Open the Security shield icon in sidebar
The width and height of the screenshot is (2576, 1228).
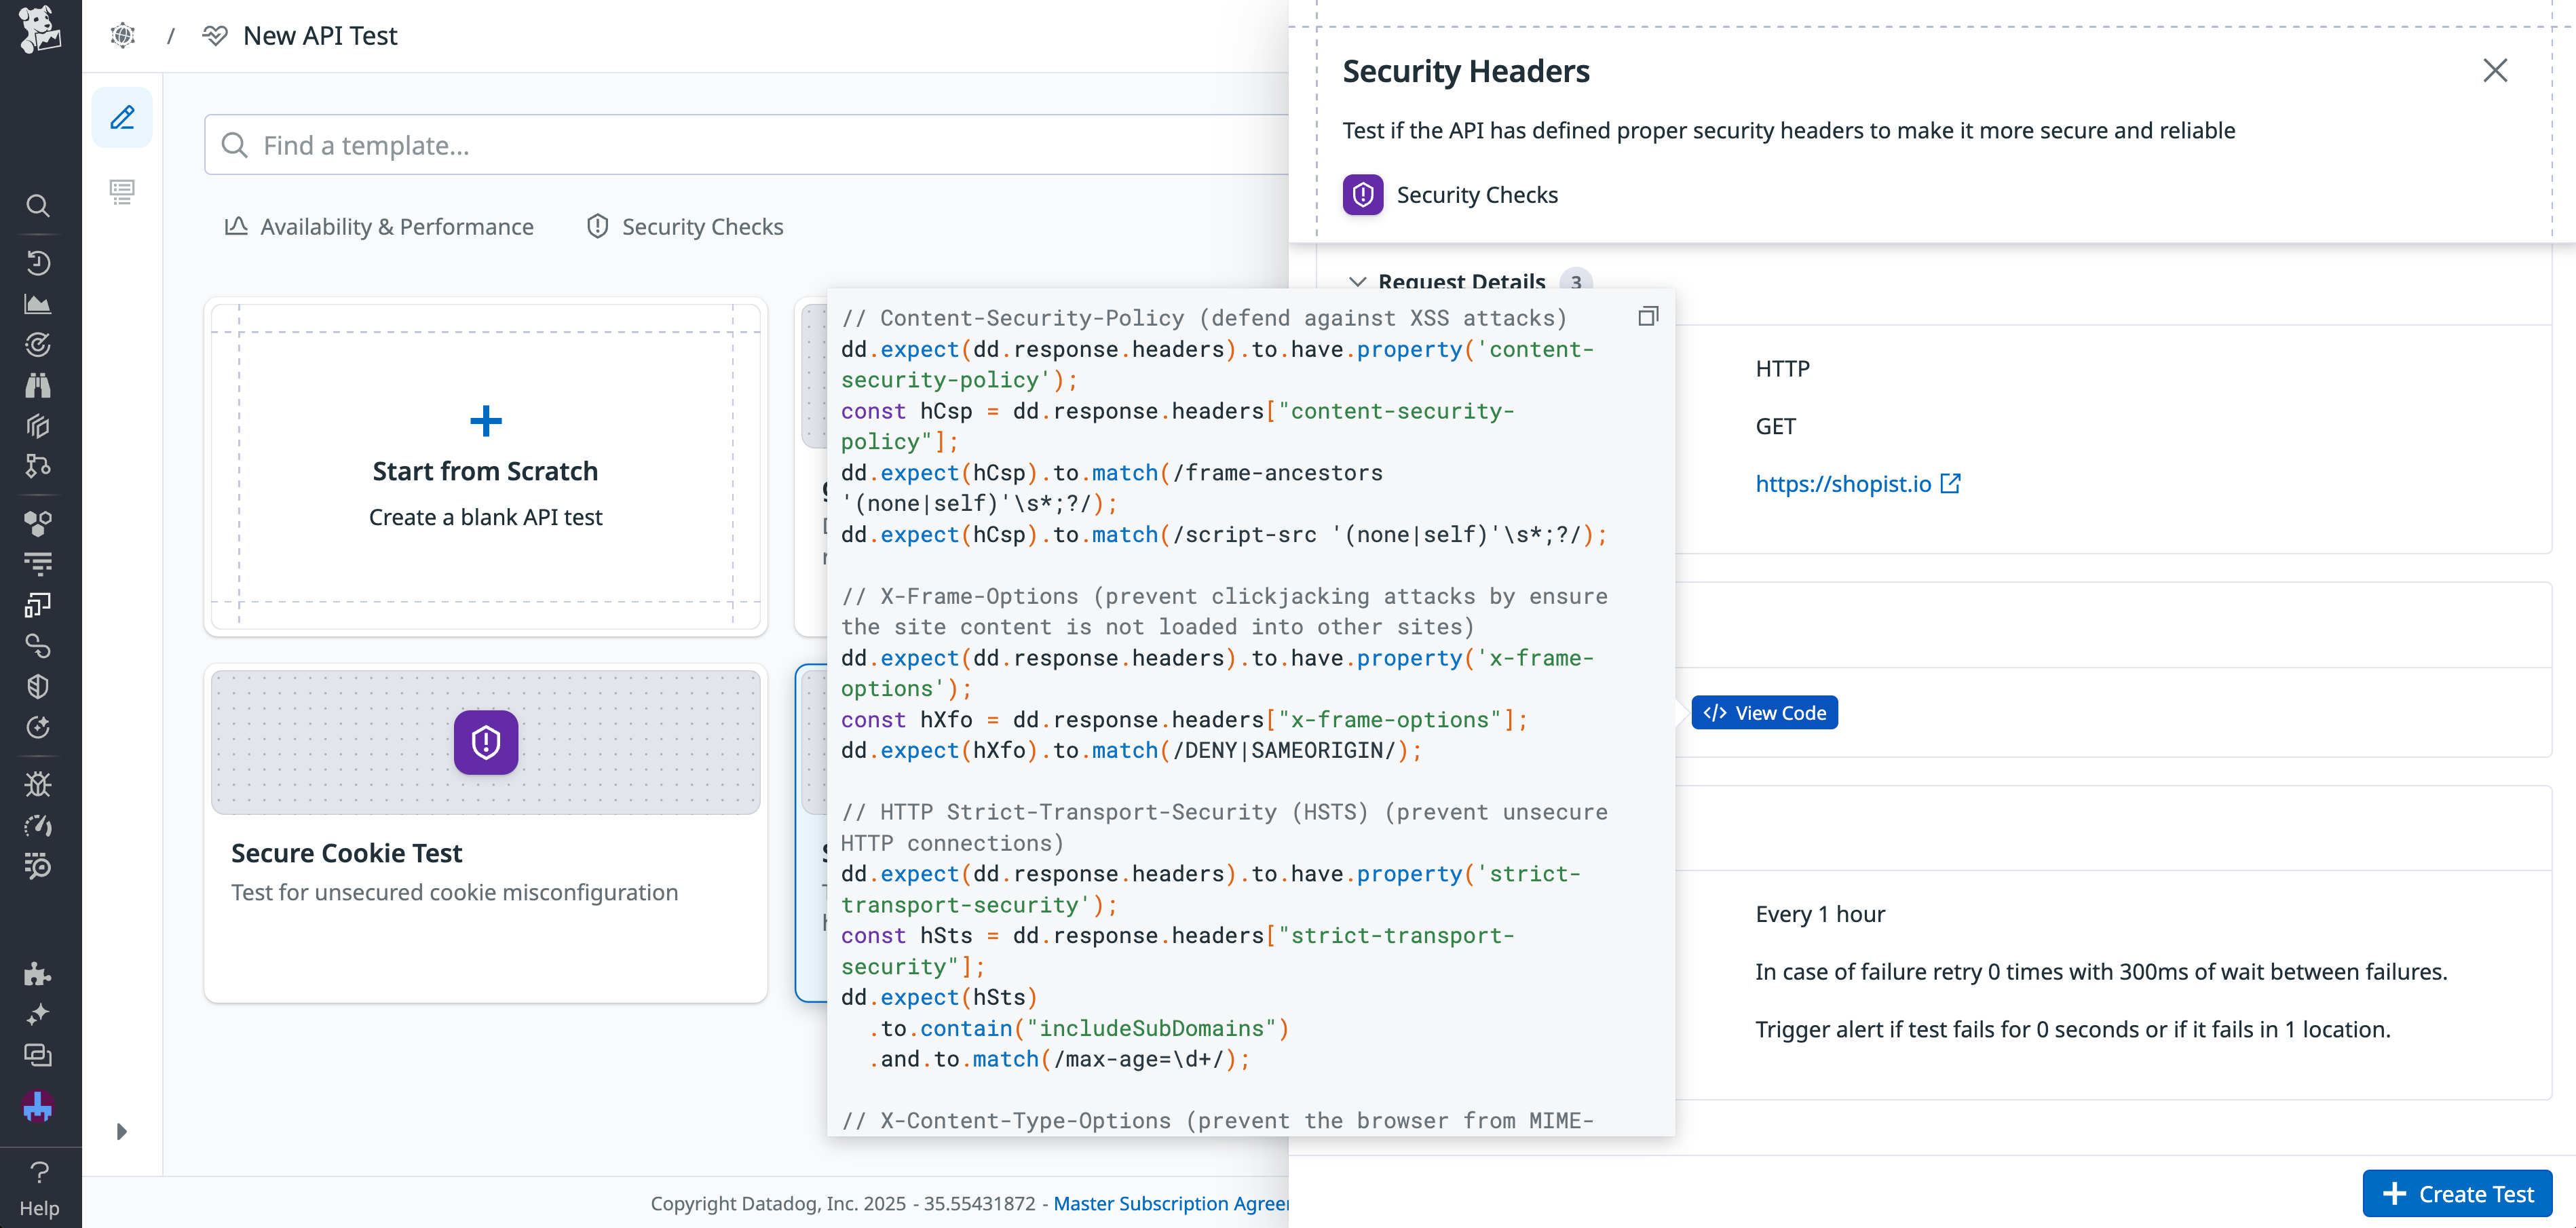pyautogui.click(x=38, y=686)
